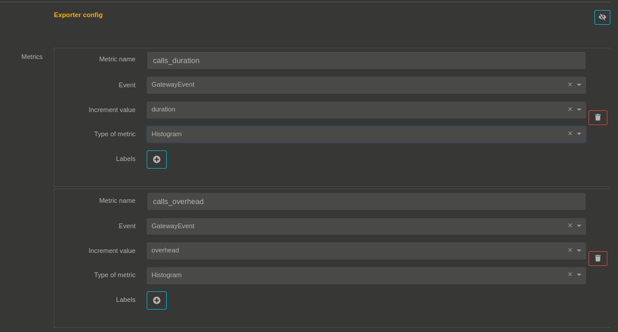Open the duration increment value dropdown arrow
618x332 pixels.
pyautogui.click(x=579, y=110)
